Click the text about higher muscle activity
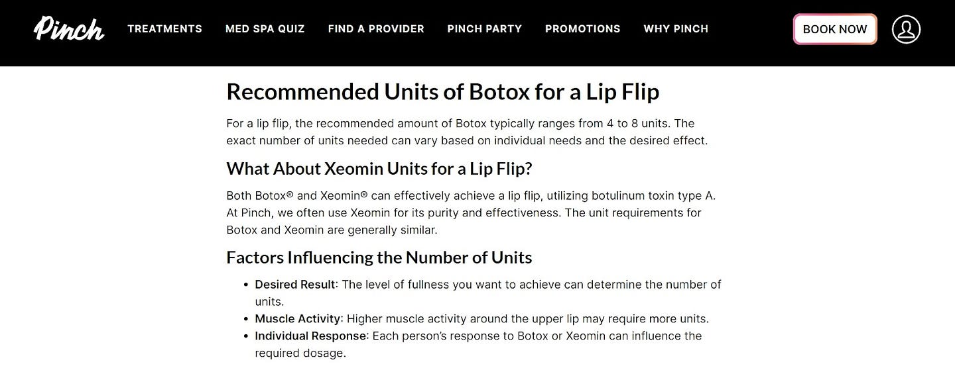This screenshot has width=955, height=370. point(528,318)
